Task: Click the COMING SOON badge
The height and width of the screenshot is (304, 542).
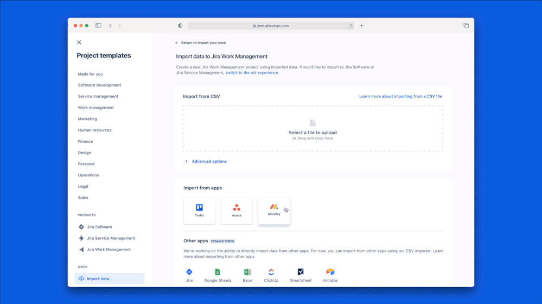Action: [222, 241]
